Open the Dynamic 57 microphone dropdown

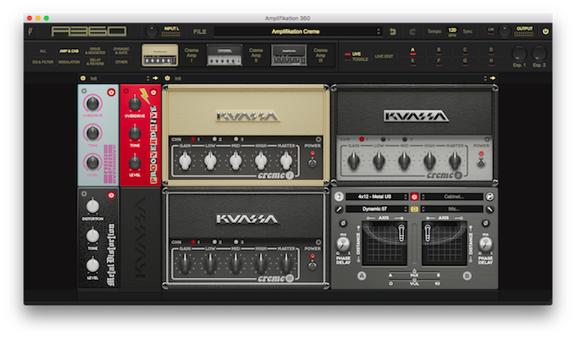point(377,208)
